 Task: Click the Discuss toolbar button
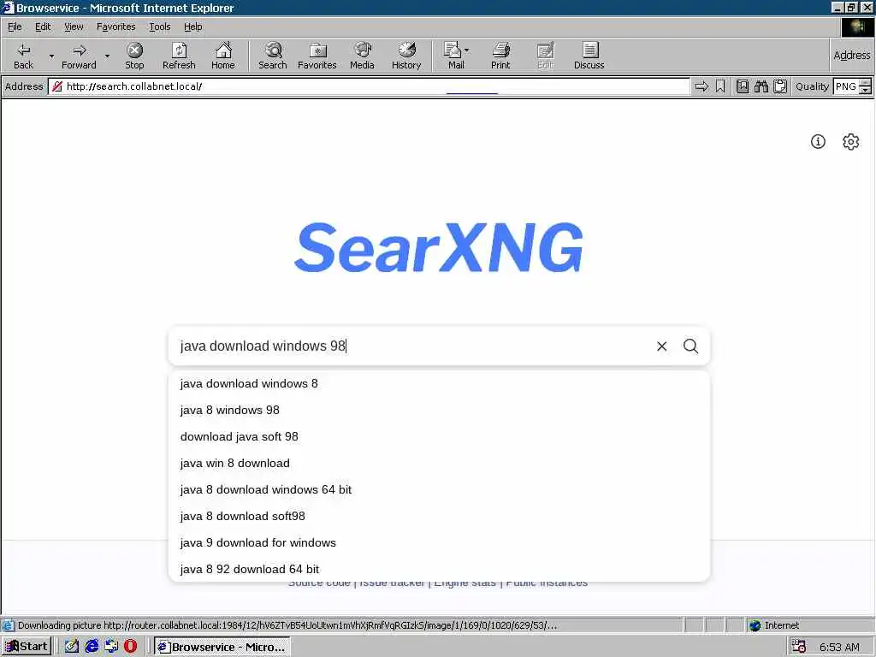click(589, 56)
